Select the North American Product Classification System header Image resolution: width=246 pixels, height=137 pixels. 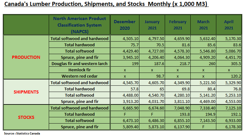tap(79, 25)
